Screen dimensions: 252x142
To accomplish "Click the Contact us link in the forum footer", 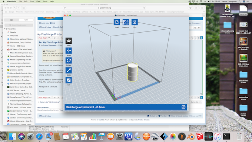I will [152, 116].
